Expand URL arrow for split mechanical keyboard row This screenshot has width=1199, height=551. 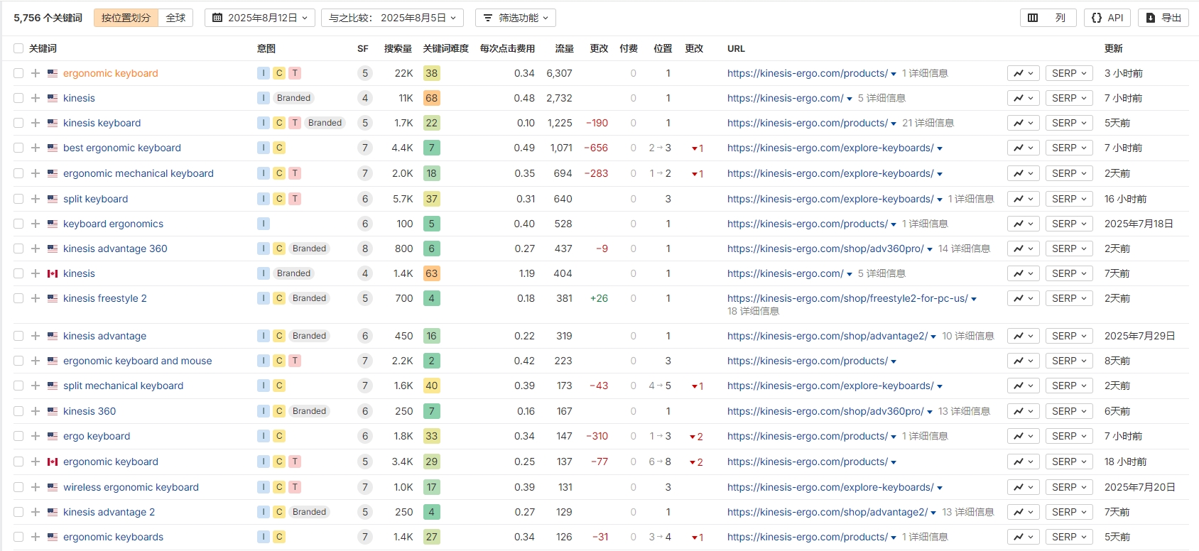940,386
